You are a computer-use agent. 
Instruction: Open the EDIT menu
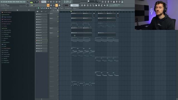coord(4,2)
